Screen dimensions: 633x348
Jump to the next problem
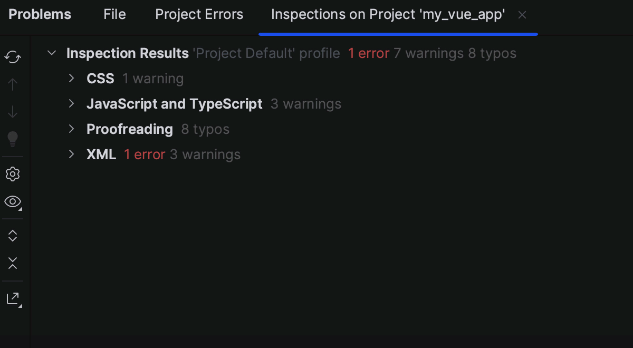click(x=13, y=111)
